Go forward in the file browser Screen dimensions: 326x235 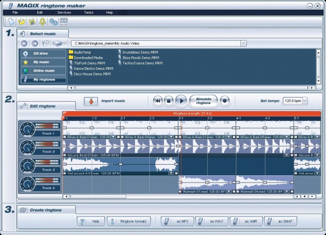[x=35, y=43]
